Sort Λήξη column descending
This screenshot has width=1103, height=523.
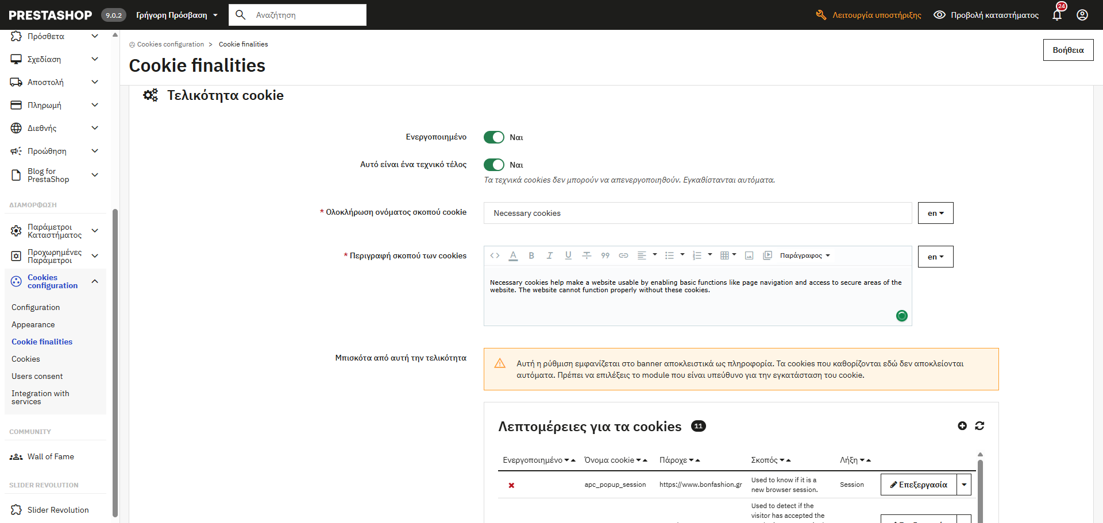pos(862,460)
